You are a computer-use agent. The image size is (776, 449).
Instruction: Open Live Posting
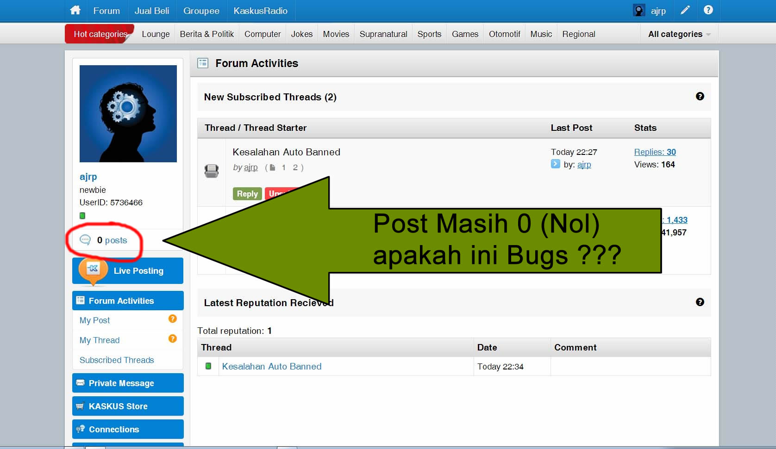pos(128,271)
